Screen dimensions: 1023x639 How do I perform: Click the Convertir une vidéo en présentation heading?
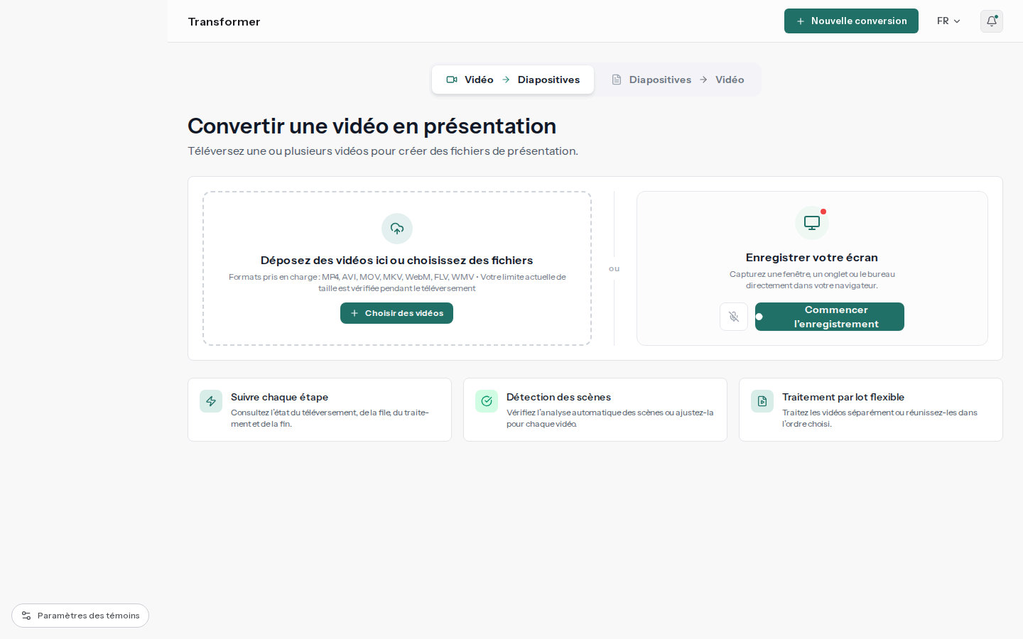372,126
